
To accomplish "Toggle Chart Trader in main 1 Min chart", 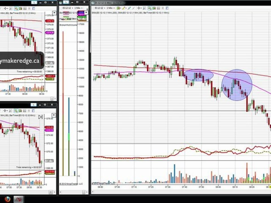I will pos(150,8).
